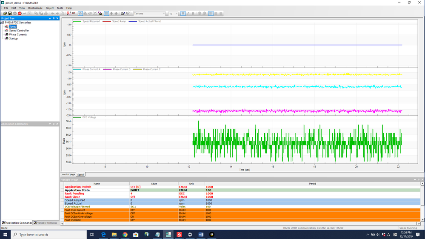Screen dimensions: 425x239
Task: Close the Application Commands panel
Action: [x=57, y=124]
